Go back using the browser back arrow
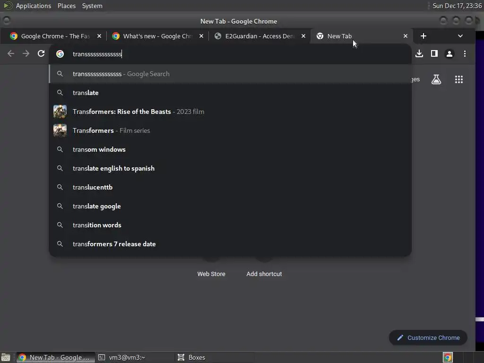Screen dimensions: 484x363 [11, 54]
